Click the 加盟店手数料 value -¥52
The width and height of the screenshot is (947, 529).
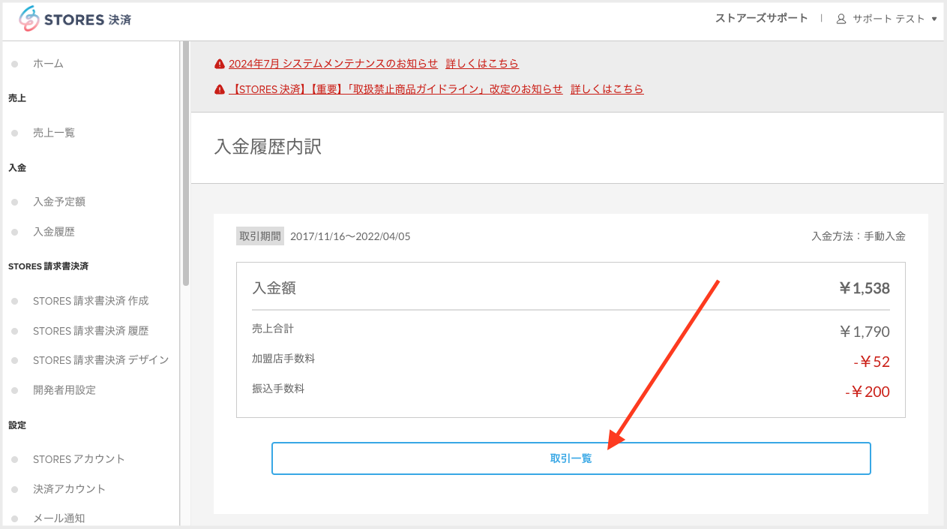click(871, 362)
